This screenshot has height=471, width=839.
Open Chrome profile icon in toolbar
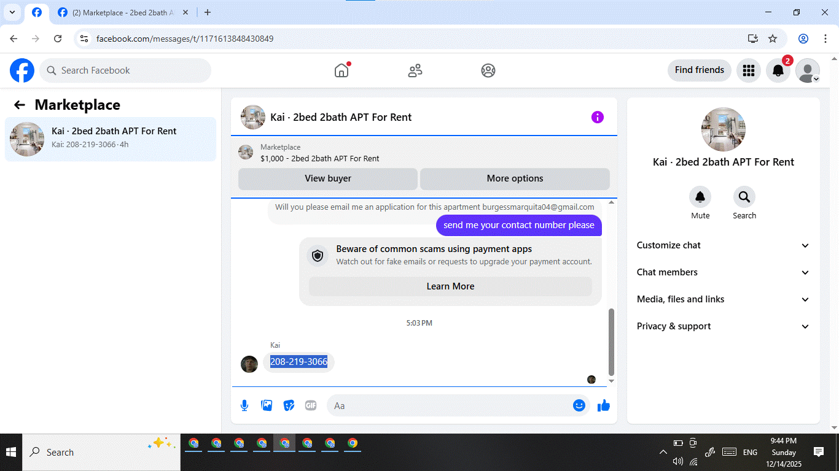pyautogui.click(x=803, y=39)
